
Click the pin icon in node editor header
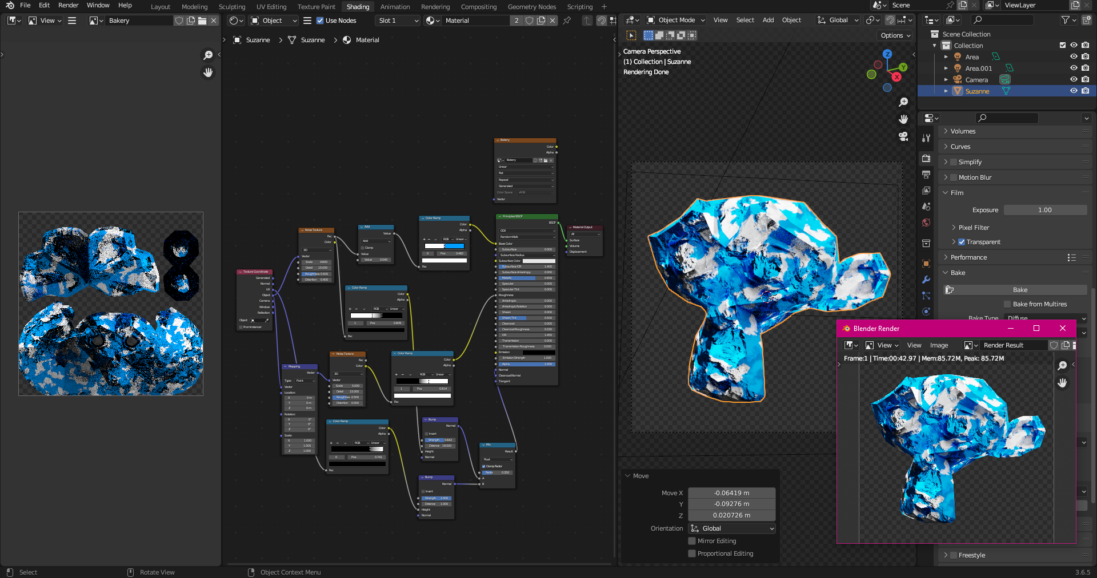567,21
